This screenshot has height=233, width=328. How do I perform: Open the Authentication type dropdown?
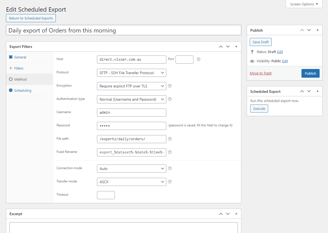131,99
